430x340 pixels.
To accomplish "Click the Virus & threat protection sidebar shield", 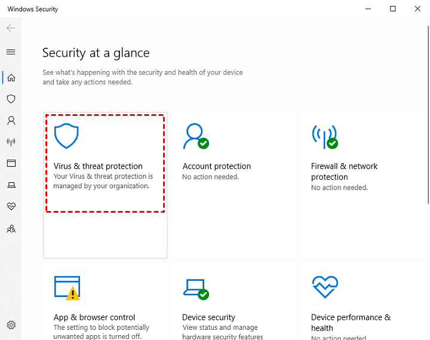I will (x=11, y=99).
